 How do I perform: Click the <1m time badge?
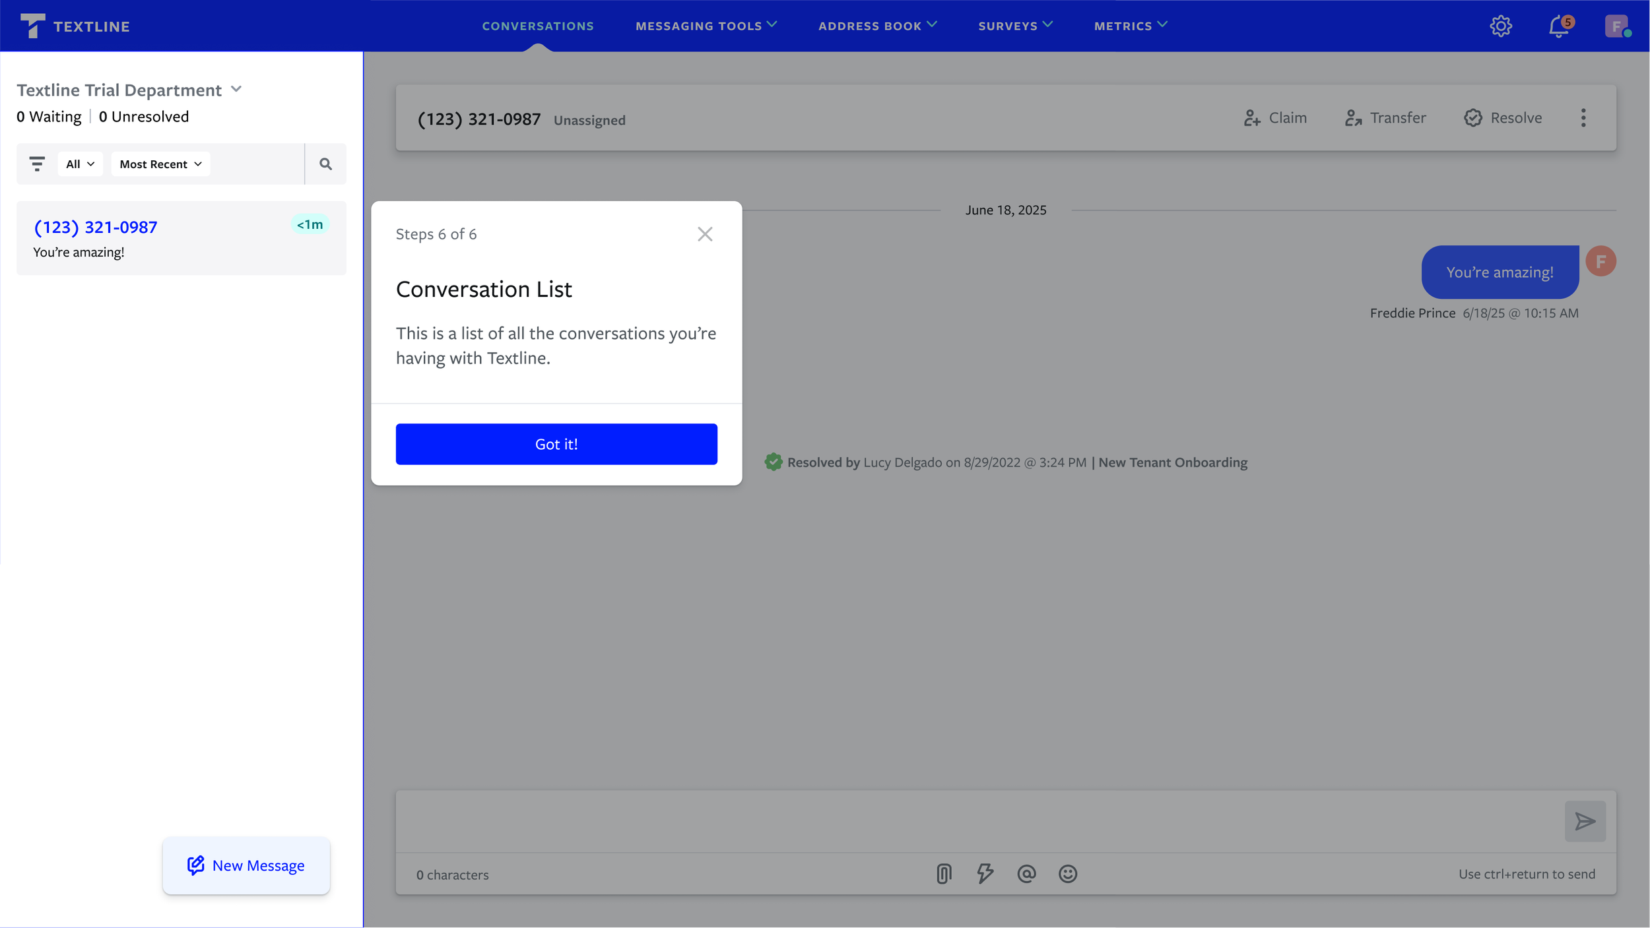pos(310,224)
